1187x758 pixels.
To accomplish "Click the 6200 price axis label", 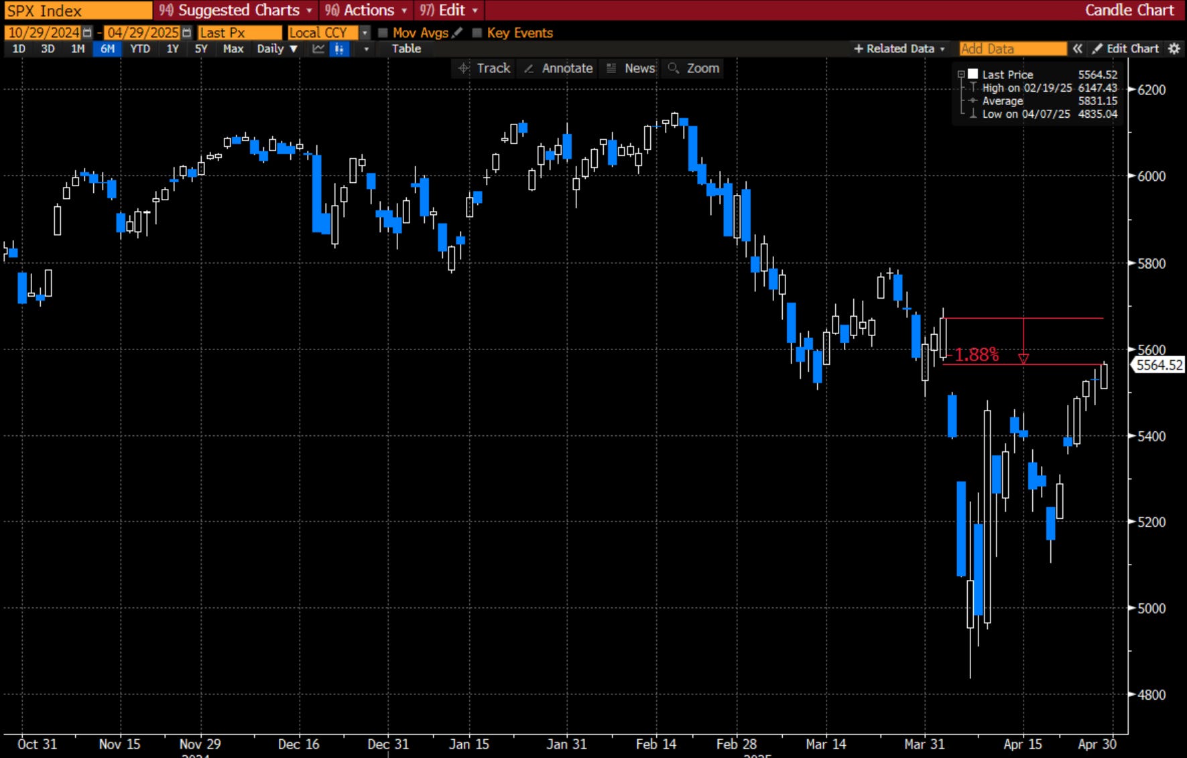I will (1151, 90).
